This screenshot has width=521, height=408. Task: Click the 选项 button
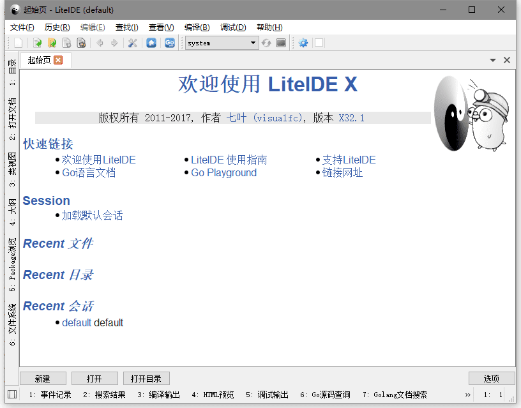tap(492, 379)
